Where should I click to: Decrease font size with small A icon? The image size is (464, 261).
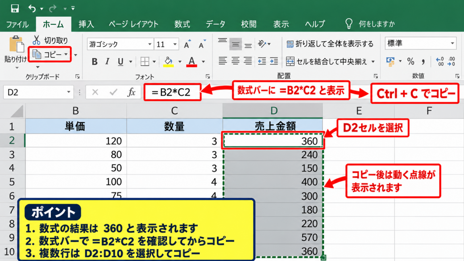point(202,45)
